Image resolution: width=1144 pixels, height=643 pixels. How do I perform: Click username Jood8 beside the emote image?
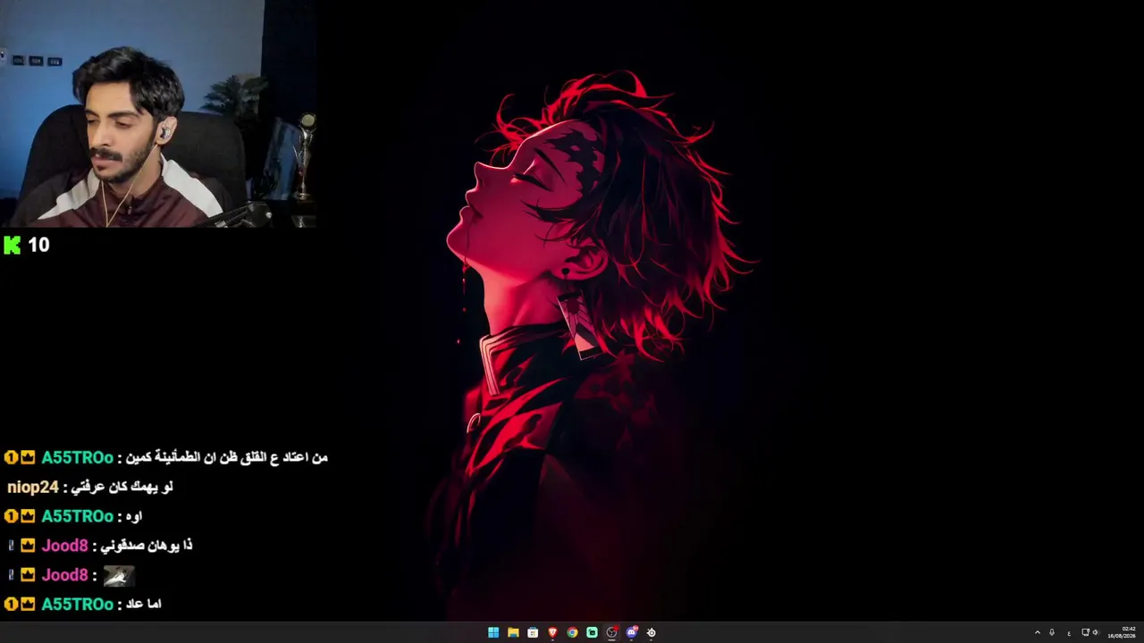(64, 575)
